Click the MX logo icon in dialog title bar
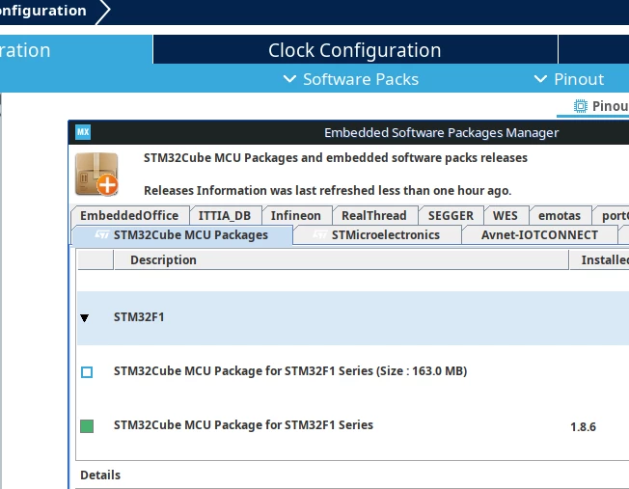Screen dimensions: 629x489 click(83, 132)
